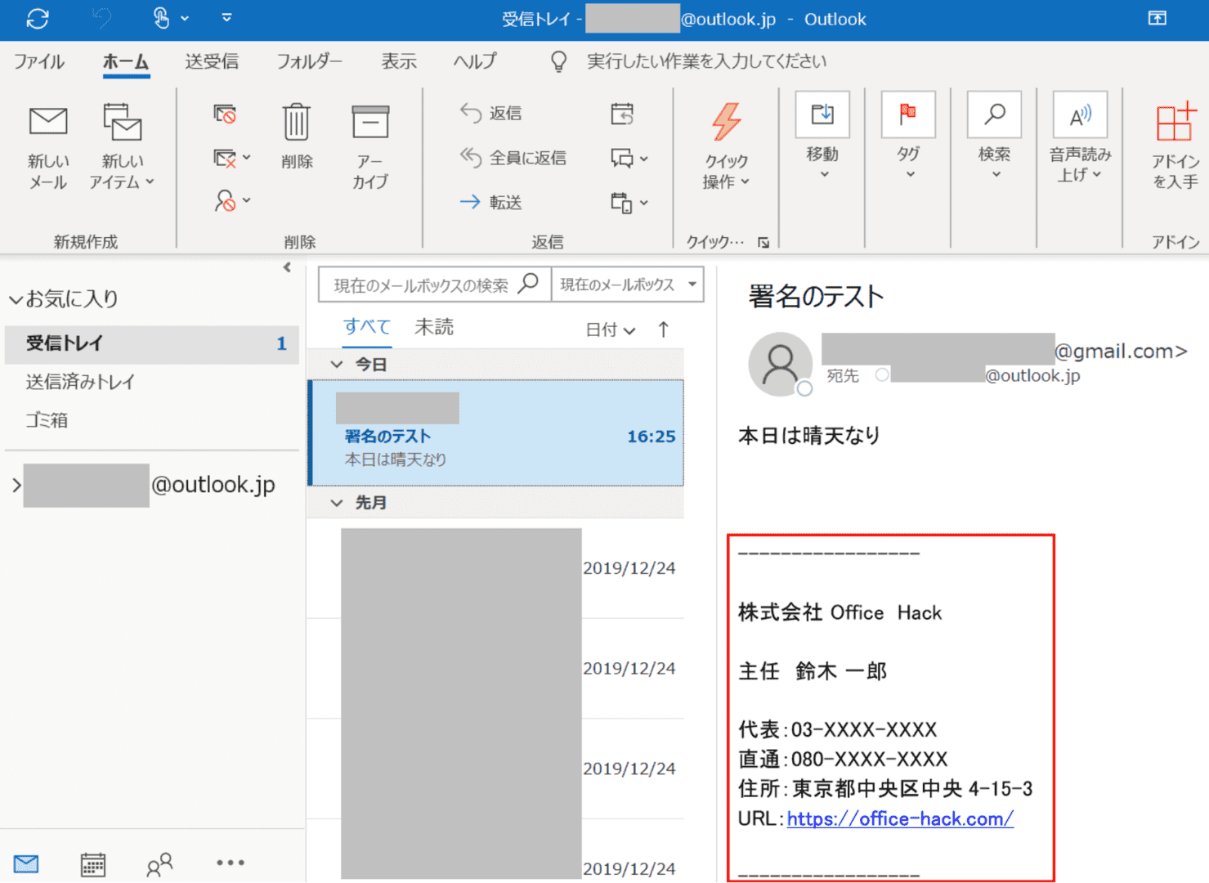The height and width of the screenshot is (883, 1209).
Task: Click 全員に返信 button
Action: [x=513, y=158]
